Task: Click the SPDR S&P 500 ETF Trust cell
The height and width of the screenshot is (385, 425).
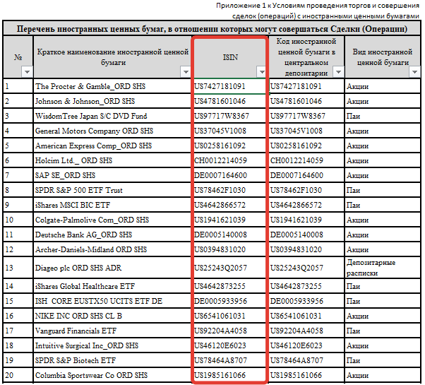Action: coord(112,190)
